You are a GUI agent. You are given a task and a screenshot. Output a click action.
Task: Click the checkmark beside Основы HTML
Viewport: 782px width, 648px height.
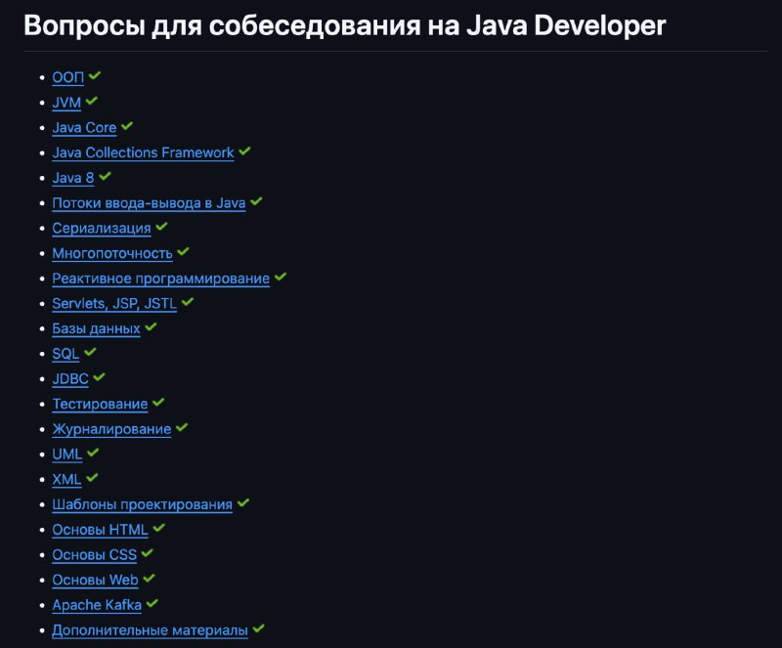(159, 528)
